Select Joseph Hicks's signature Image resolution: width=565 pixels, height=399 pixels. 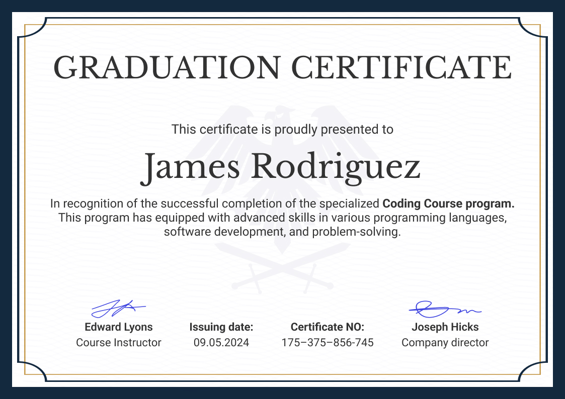tap(445, 307)
